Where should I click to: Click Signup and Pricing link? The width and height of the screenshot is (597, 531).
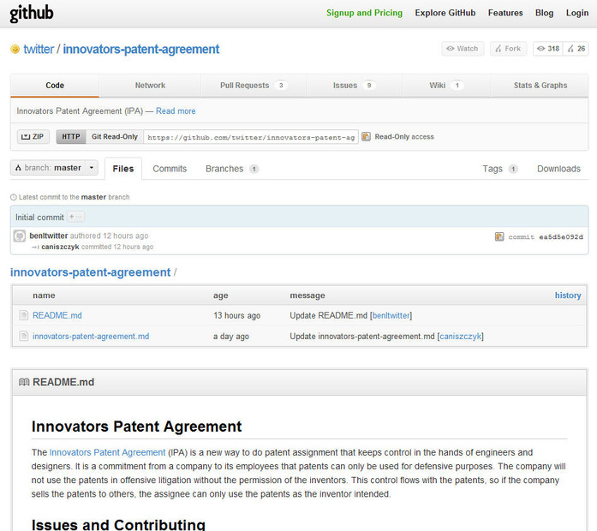pos(364,13)
